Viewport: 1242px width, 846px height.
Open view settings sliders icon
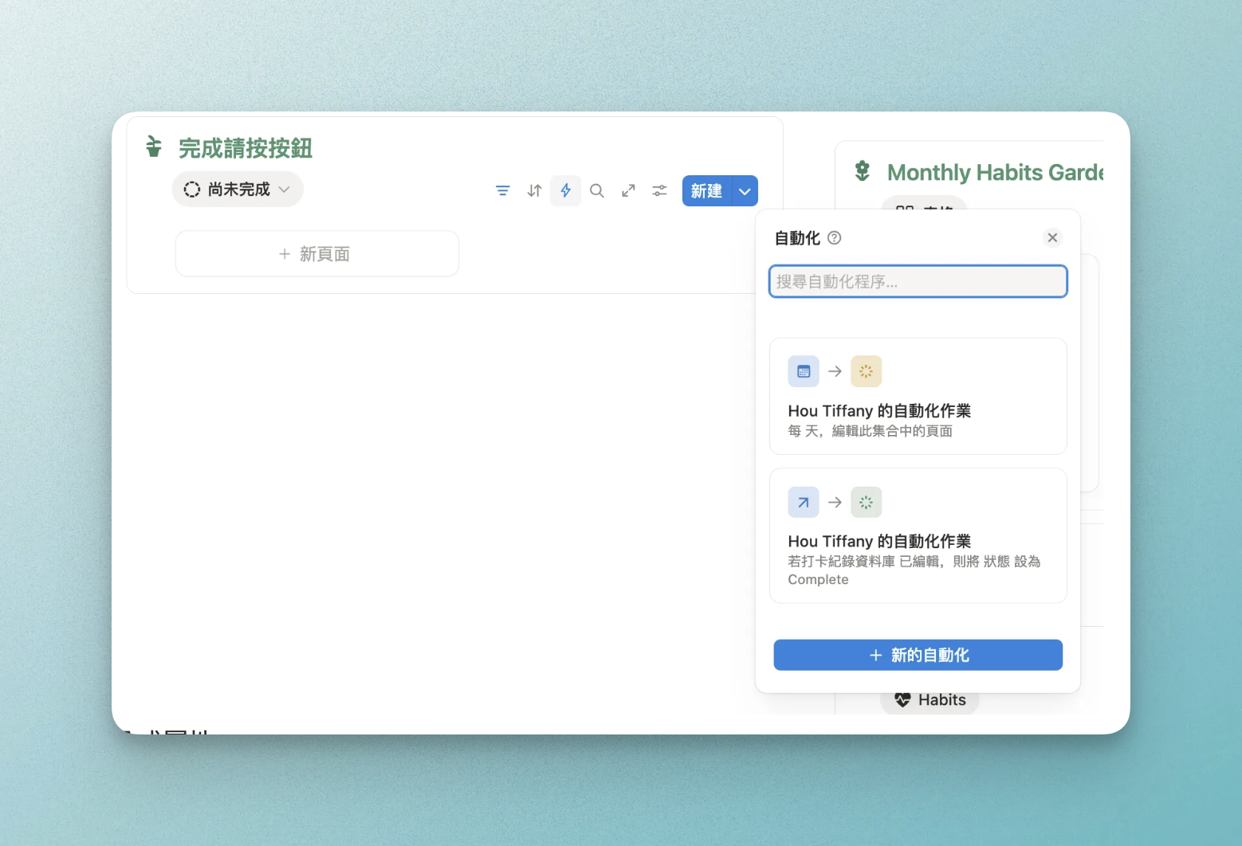pos(659,191)
